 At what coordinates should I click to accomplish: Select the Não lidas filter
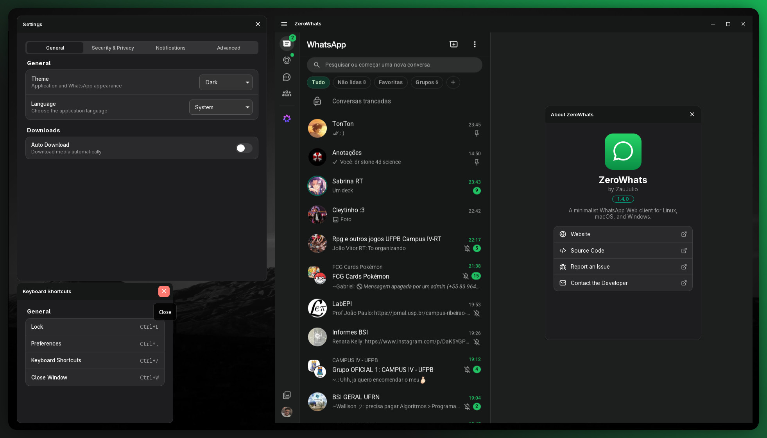tap(351, 82)
